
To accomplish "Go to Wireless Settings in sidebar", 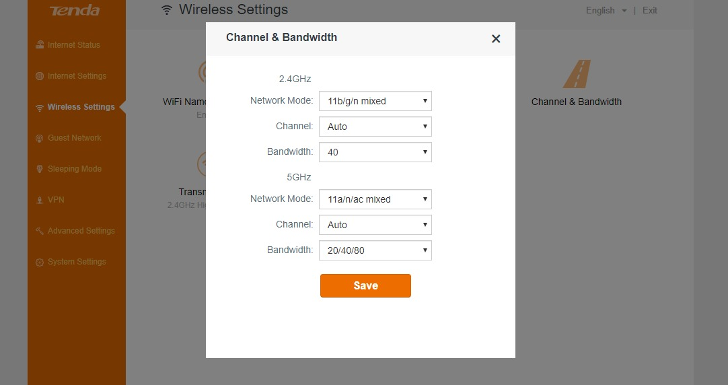I will point(81,107).
